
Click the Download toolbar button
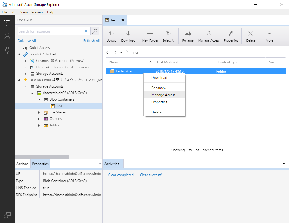coord(128,36)
